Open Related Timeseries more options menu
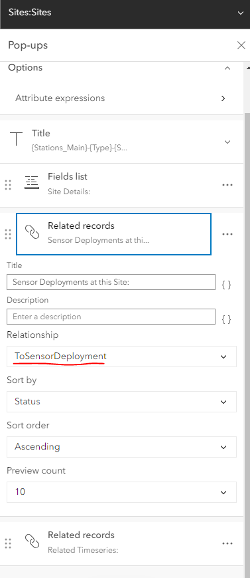The height and width of the screenshot is (578, 250). (x=227, y=543)
